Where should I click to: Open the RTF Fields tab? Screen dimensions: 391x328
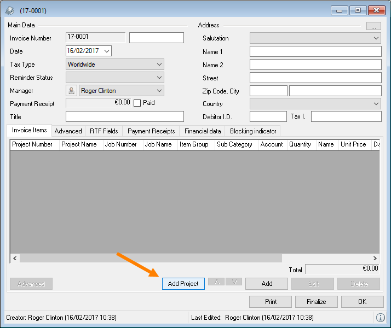tap(104, 131)
